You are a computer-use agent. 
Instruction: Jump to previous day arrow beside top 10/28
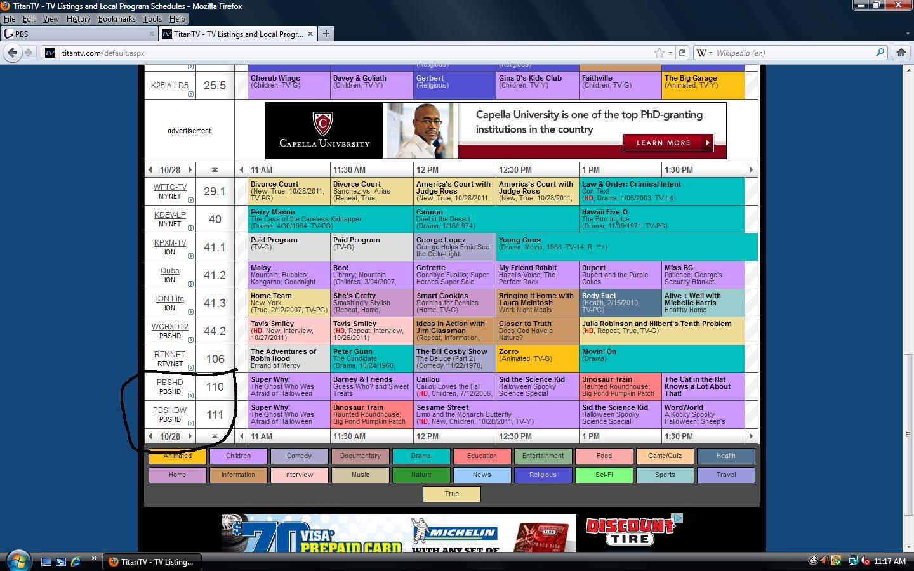click(150, 169)
